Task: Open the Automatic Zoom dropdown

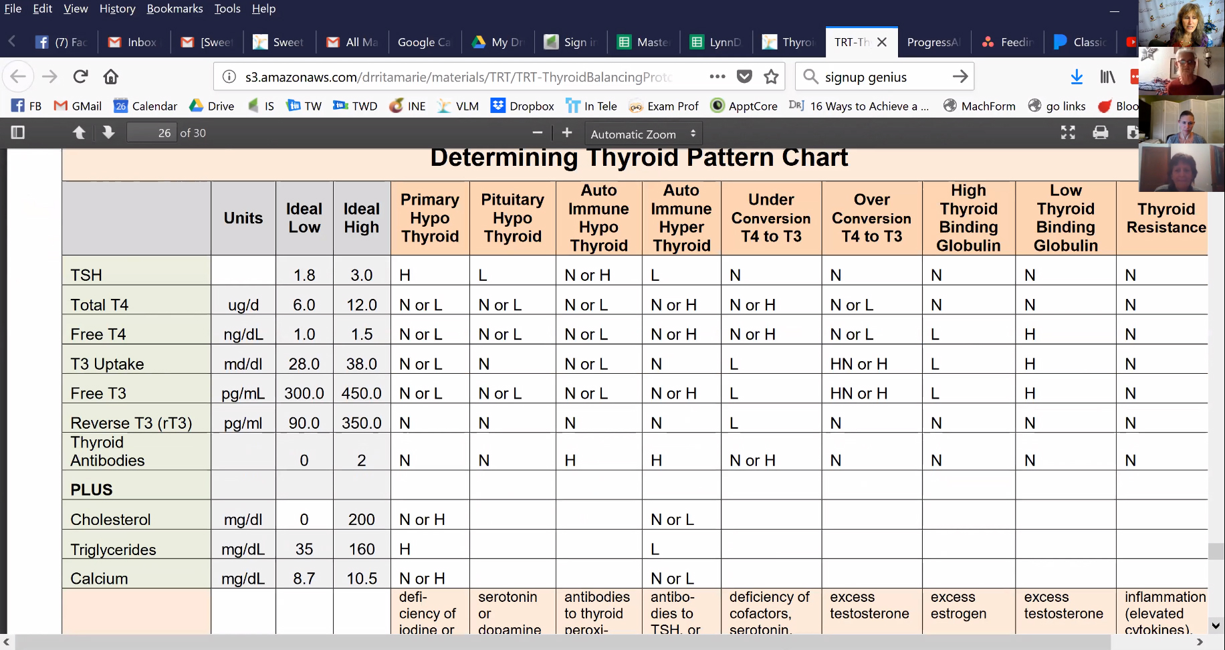Action: (643, 134)
